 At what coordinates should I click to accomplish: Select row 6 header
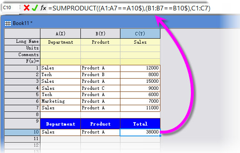22,101
